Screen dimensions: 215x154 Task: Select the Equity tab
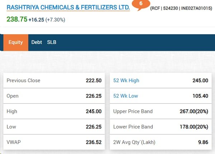pos(16,42)
